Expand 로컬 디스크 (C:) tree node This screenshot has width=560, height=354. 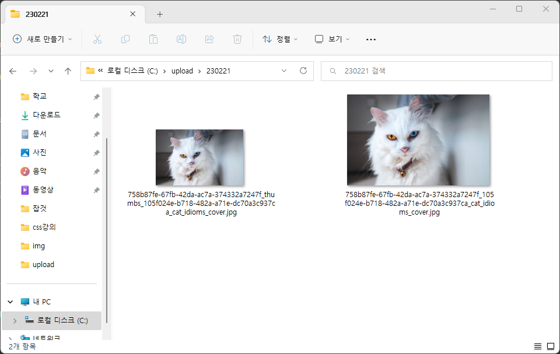pos(15,321)
